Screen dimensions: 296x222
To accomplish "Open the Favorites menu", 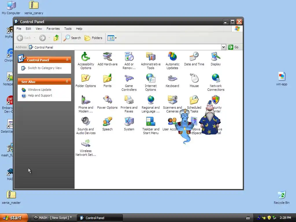I will pyautogui.click(x=53, y=29).
